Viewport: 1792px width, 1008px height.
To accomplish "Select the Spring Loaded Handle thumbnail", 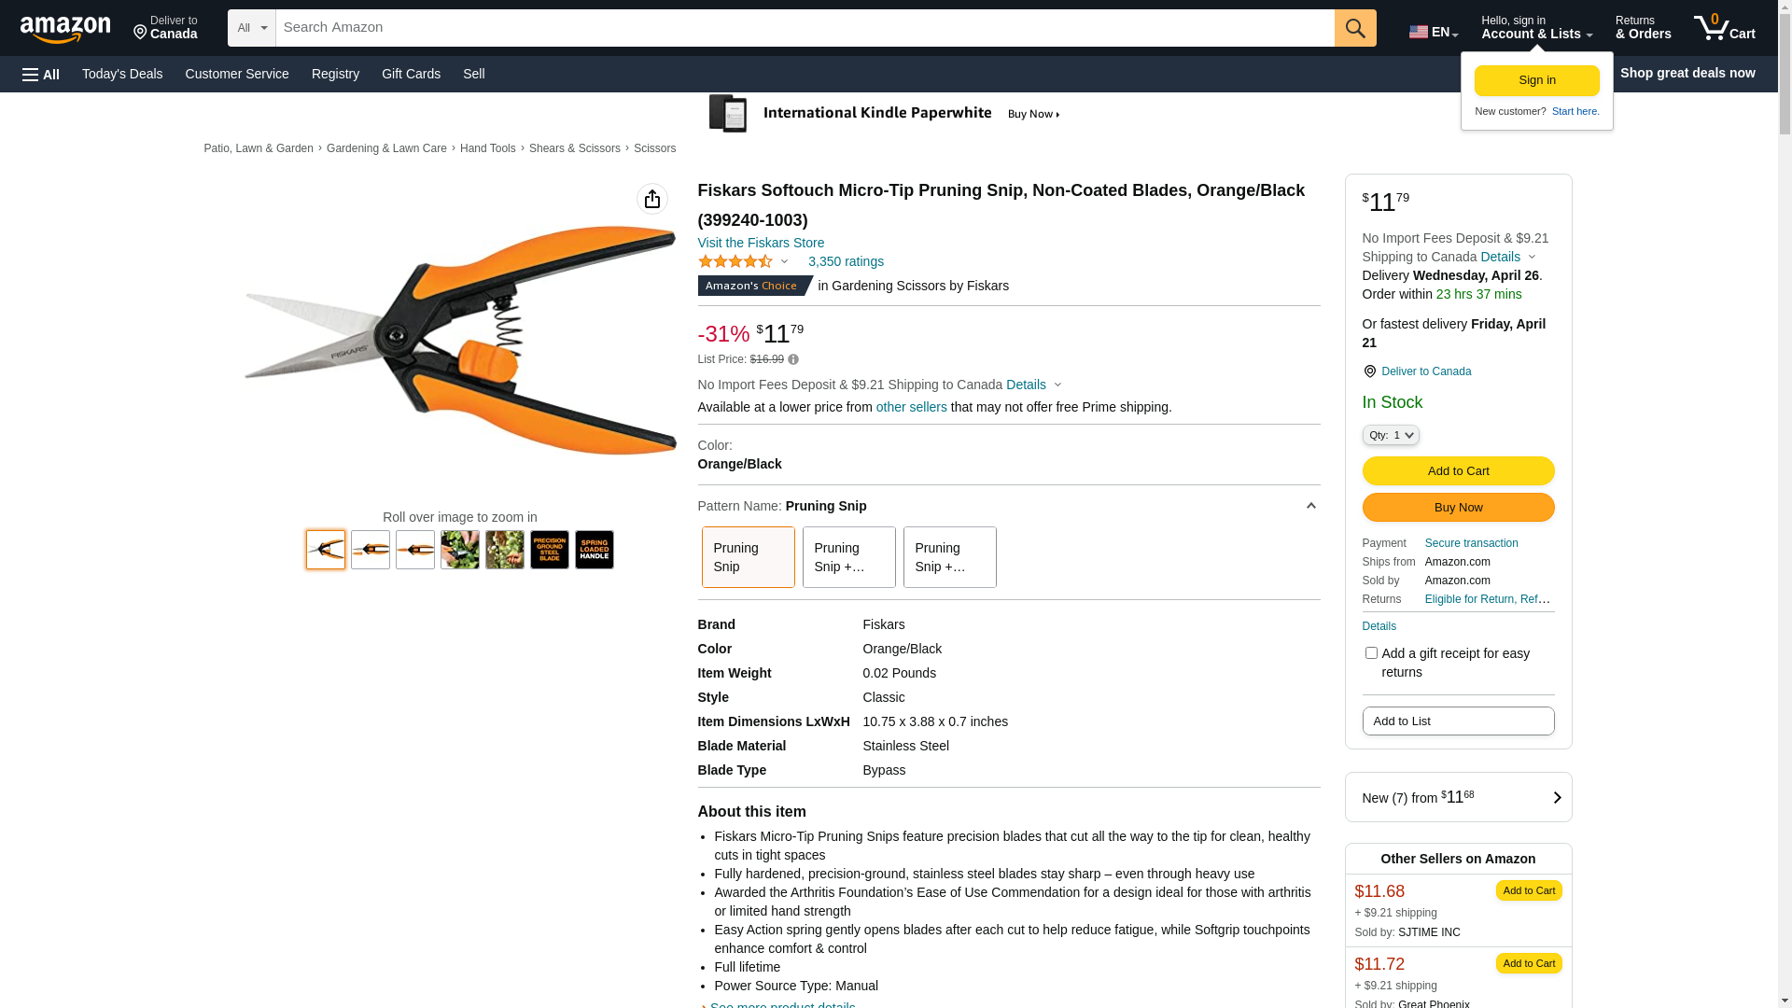I will tap(594, 550).
